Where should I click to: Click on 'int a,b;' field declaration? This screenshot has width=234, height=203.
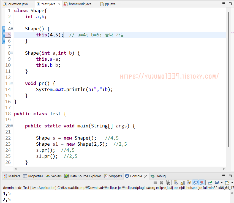click(x=36, y=17)
